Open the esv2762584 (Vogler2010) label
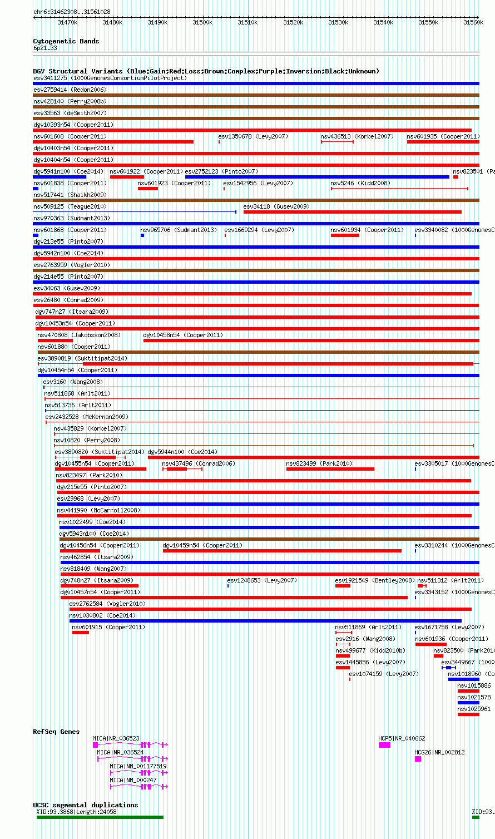Image resolution: width=495 pixels, height=839 pixels. [107, 604]
